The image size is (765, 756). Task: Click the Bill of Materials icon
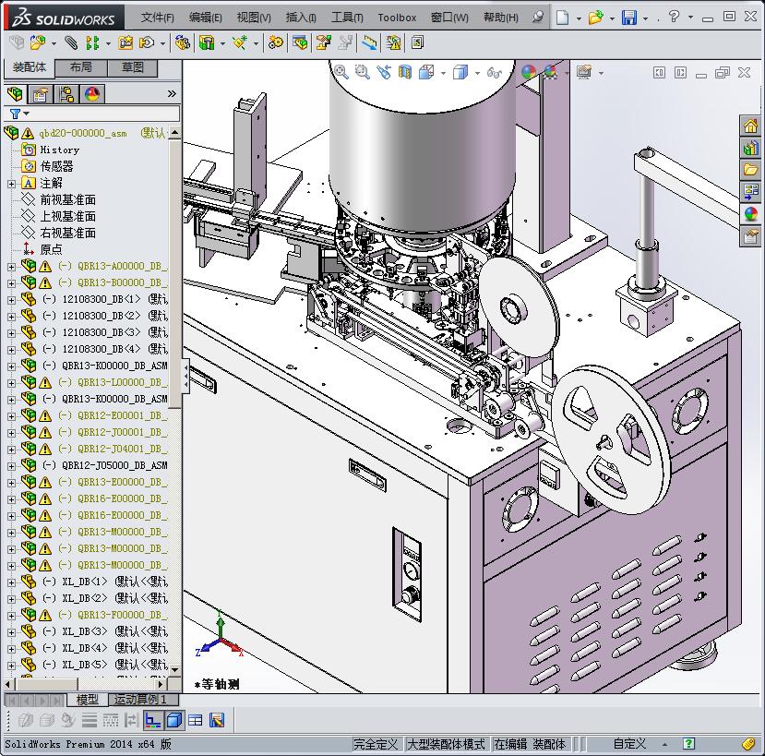[x=300, y=43]
